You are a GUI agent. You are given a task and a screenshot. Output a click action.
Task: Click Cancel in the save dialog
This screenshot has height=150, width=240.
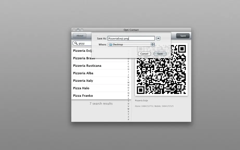coord(144,54)
